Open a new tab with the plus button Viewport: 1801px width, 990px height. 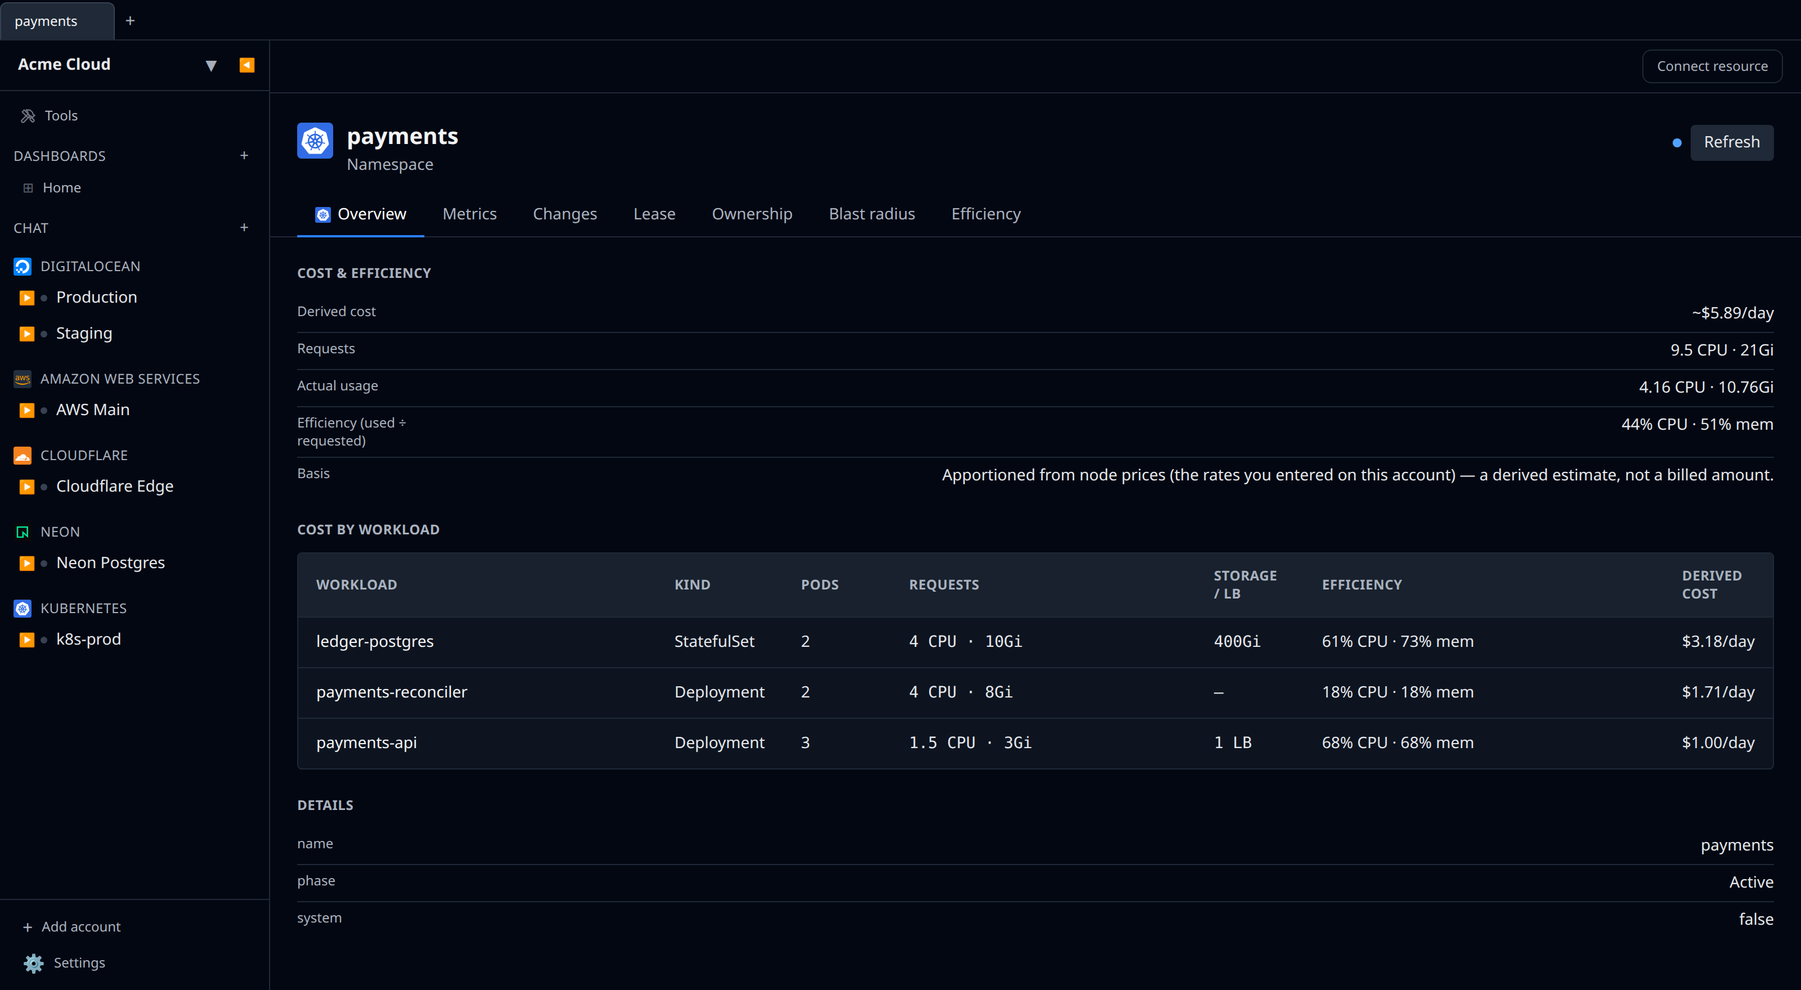click(x=130, y=21)
